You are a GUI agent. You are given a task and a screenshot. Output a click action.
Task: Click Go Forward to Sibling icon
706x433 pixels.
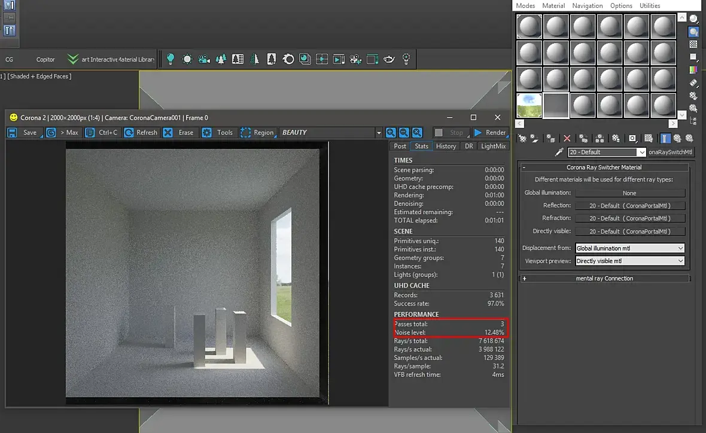click(x=689, y=139)
